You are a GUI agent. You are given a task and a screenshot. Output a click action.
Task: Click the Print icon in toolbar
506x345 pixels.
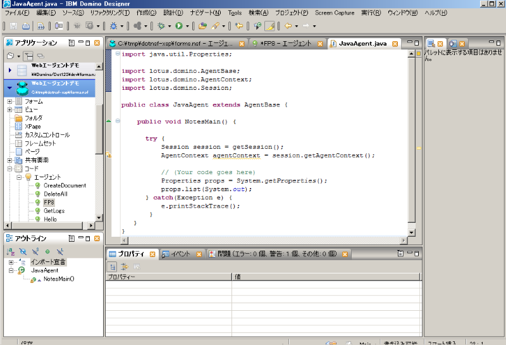click(26, 26)
